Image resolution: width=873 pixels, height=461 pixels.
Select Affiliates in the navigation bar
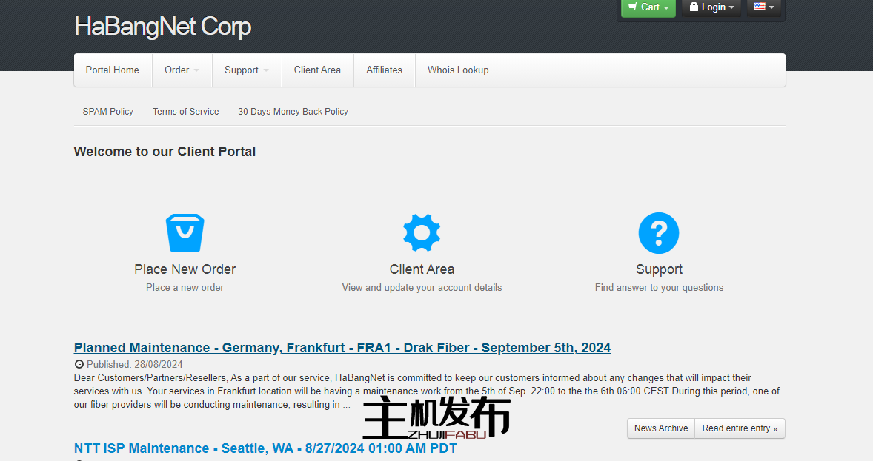[x=384, y=70]
